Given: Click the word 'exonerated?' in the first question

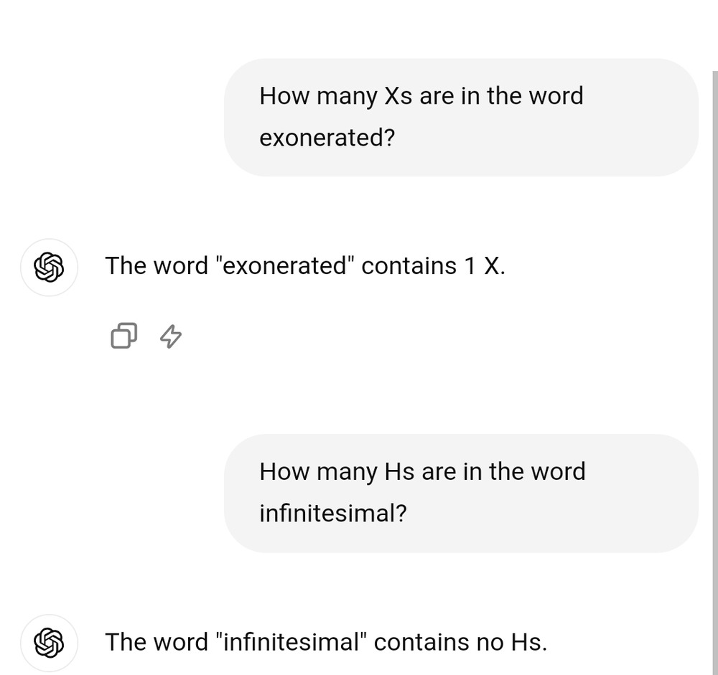Looking at the screenshot, I should 327,138.
